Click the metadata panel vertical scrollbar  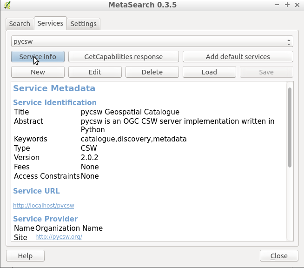point(290,127)
